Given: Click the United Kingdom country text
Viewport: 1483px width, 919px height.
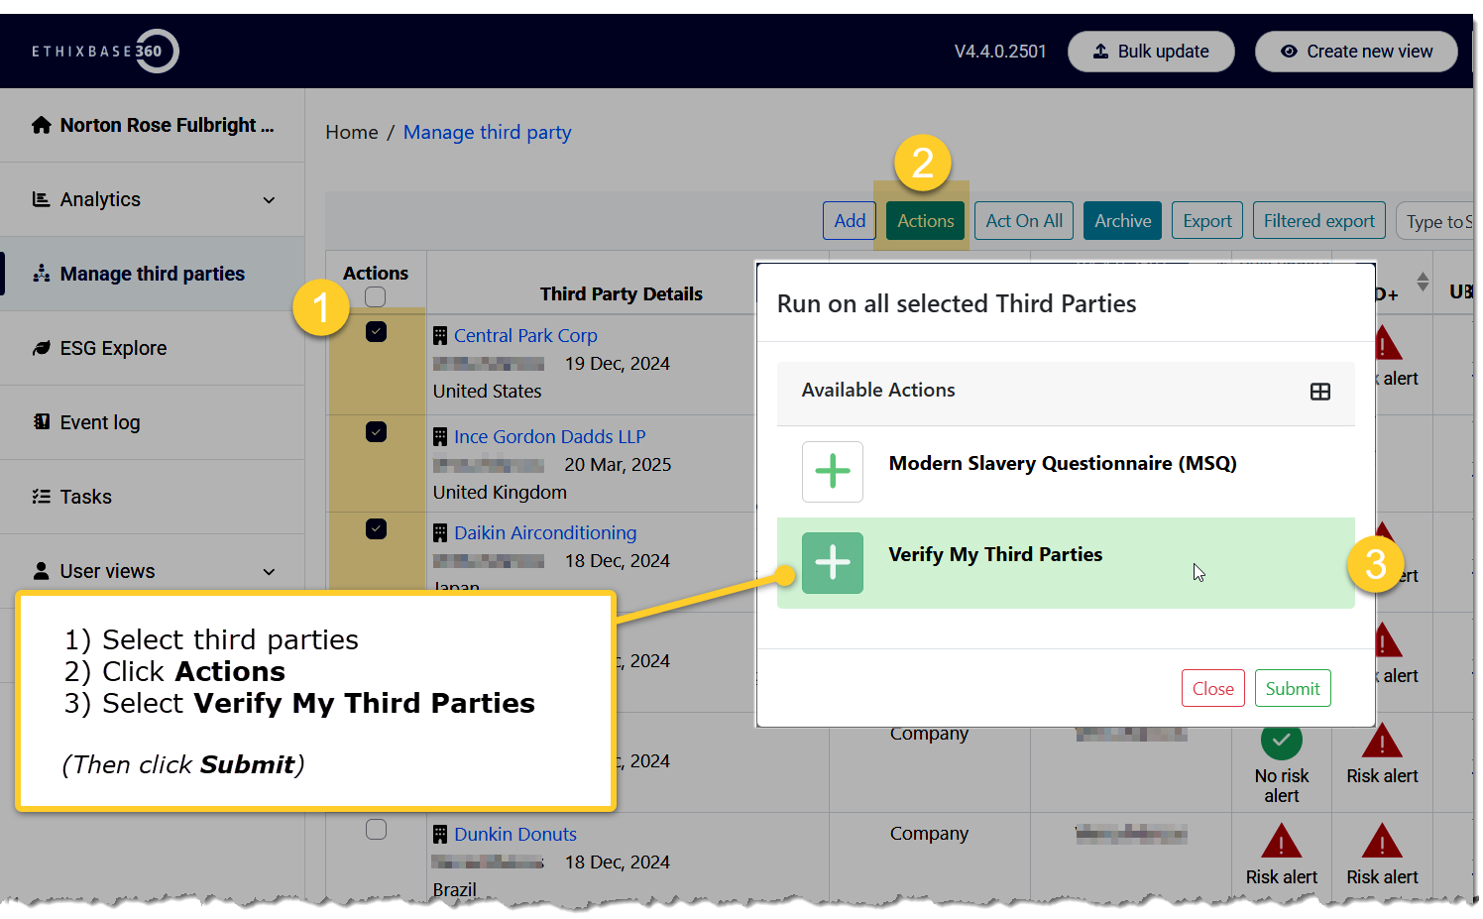Looking at the screenshot, I should (x=500, y=493).
